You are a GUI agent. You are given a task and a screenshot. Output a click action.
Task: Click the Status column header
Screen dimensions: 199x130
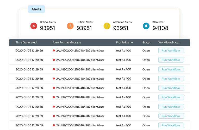[146, 42]
